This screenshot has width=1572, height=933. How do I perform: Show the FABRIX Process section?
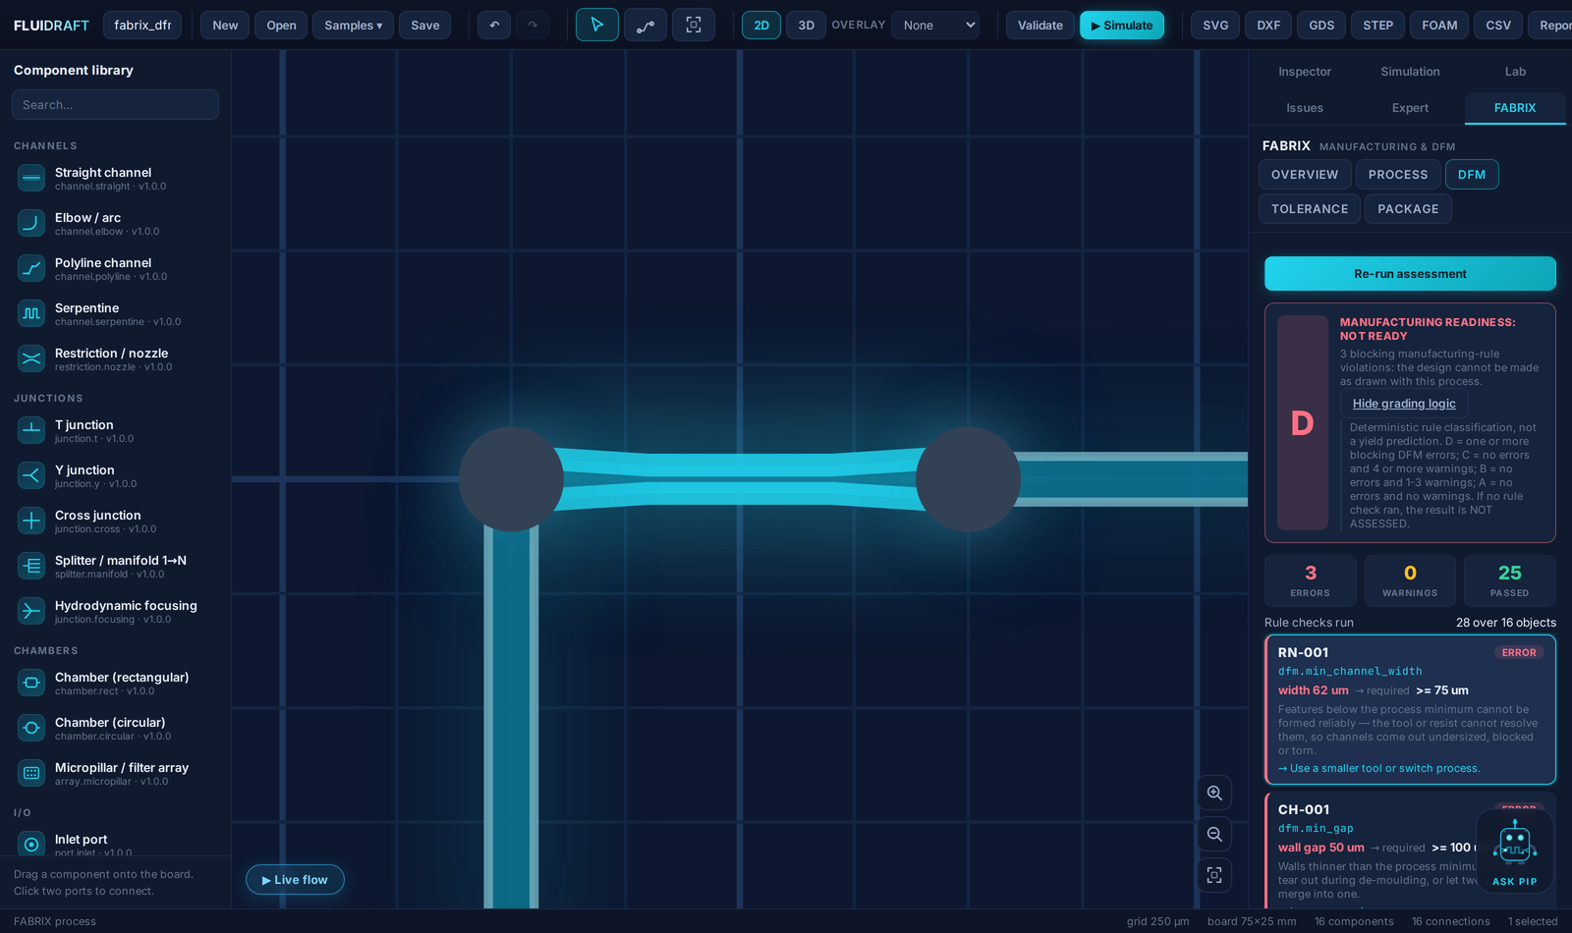(1398, 174)
